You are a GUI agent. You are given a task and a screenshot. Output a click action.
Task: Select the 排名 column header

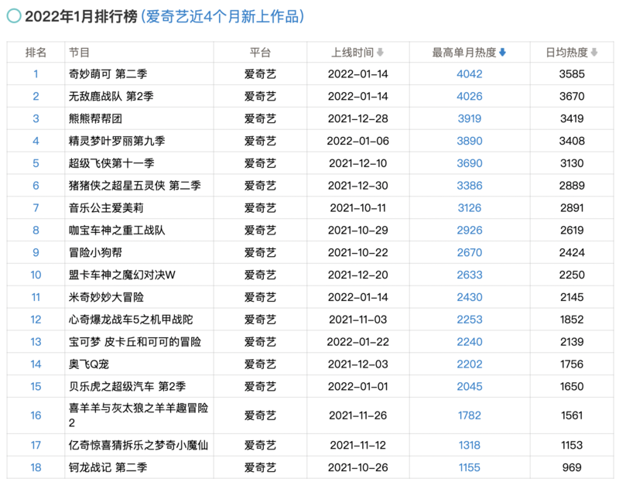coord(36,52)
